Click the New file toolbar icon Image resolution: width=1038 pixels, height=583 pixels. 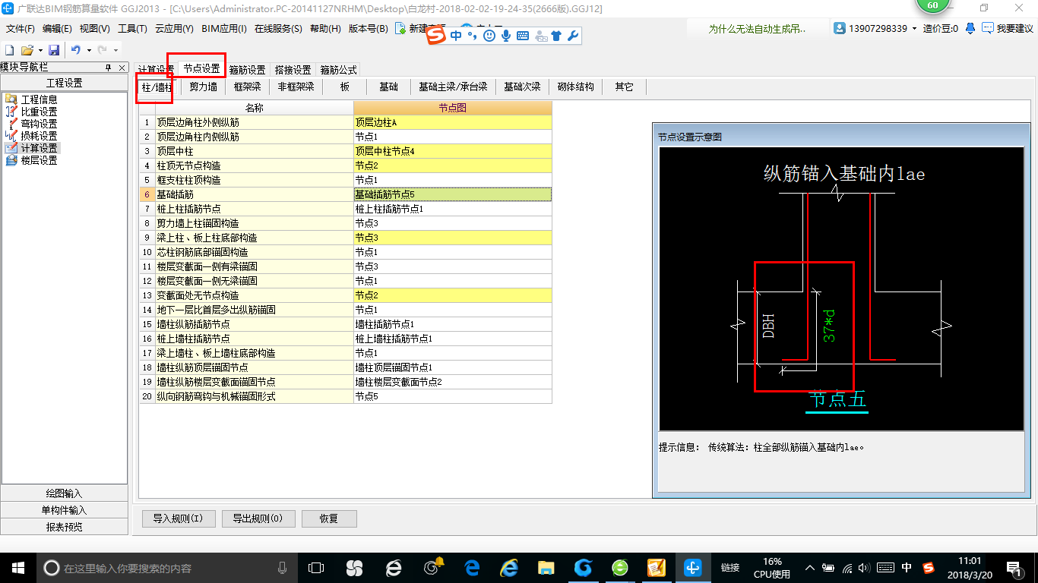pos(9,50)
